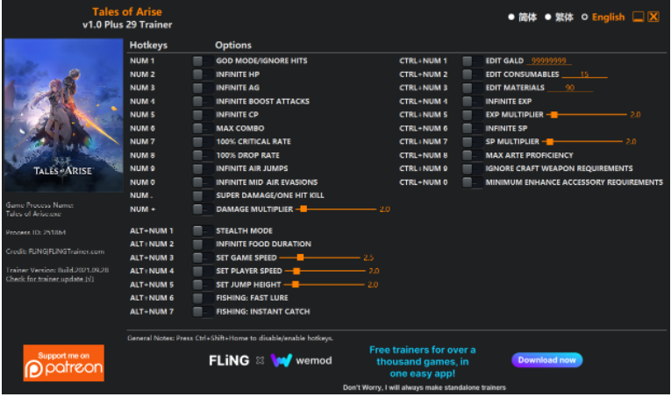The width and height of the screenshot is (671, 397).
Task: Enable Super Damage/One Hit Kill toggle
Action: [x=203, y=195]
